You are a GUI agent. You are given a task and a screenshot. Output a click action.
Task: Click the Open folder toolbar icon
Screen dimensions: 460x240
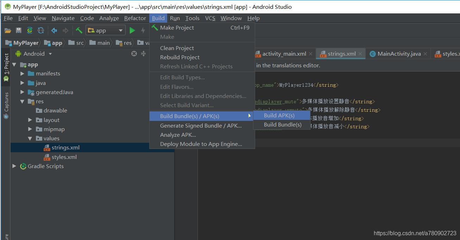(x=8, y=31)
